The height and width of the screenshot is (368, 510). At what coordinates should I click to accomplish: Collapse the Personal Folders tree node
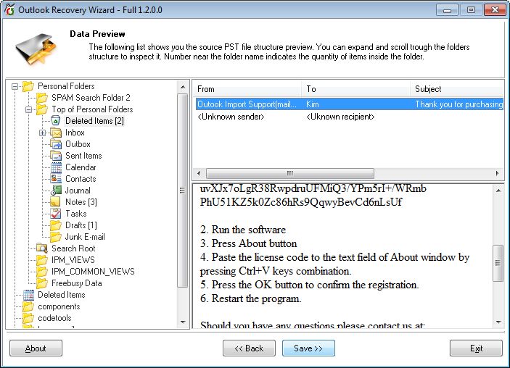15,86
